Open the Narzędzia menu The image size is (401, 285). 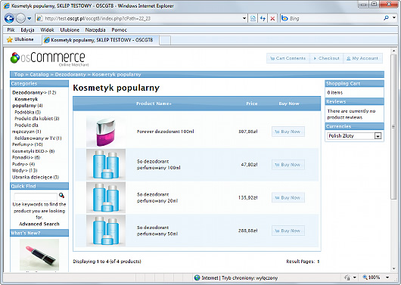tap(95, 30)
